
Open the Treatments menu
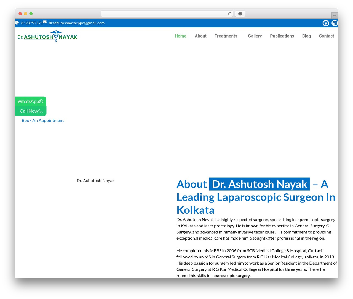tap(226, 36)
